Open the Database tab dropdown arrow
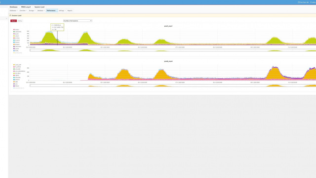 (x=44, y=10)
